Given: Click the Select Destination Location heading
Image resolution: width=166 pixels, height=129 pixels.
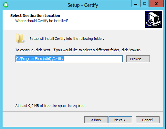Looking at the screenshot, I should click(35, 16).
